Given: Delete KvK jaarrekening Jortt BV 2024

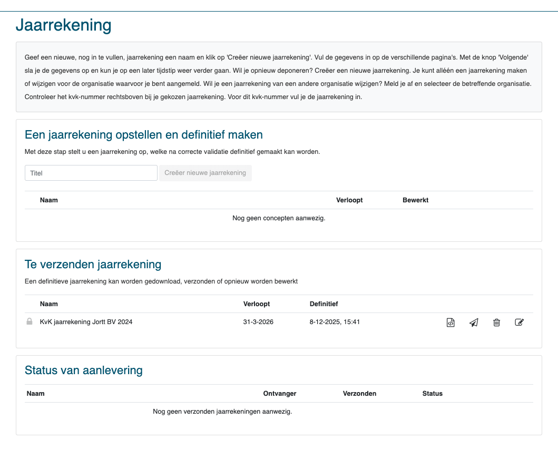Looking at the screenshot, I should (x=496, y=323).
